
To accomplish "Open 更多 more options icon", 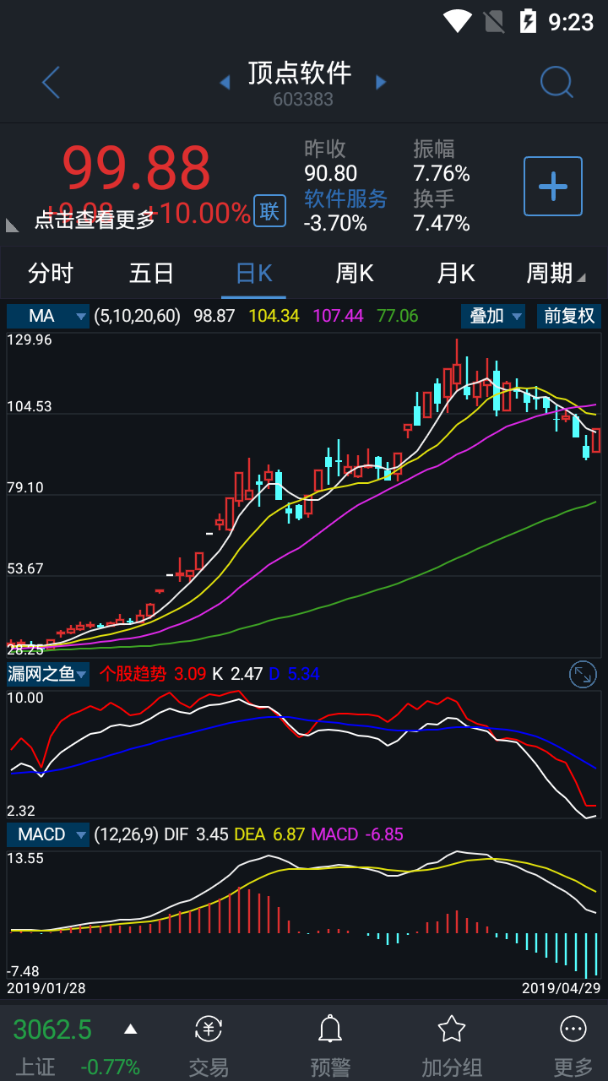I will [x=573, y=1029].
